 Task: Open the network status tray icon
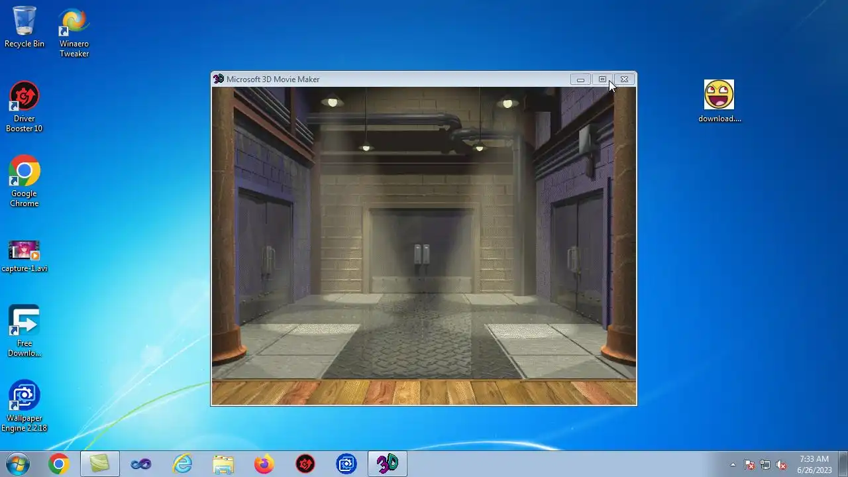click(x=765, y=464)
